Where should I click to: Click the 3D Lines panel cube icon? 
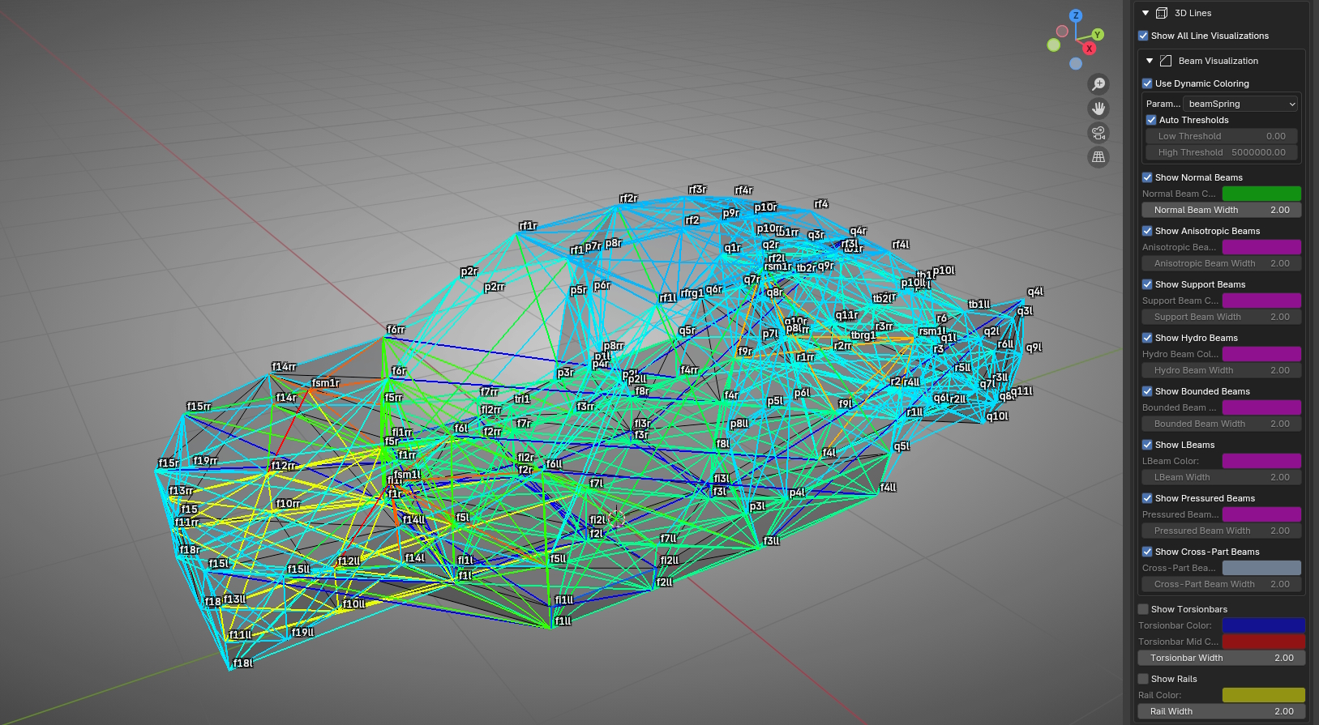(1162, 13)
